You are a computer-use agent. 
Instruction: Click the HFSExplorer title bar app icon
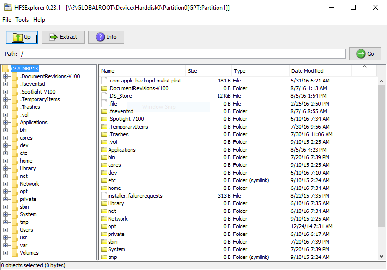point(8,7)
